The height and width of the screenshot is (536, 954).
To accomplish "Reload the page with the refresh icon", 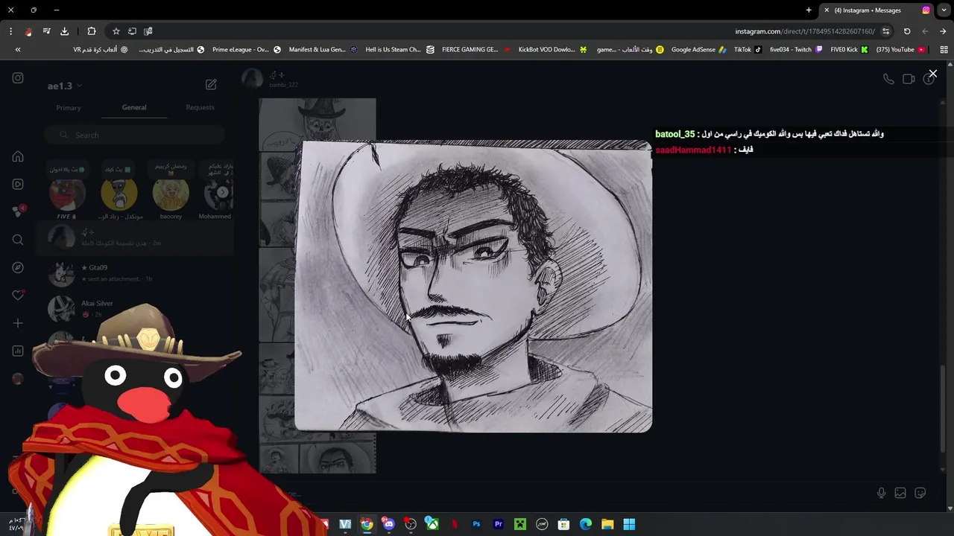I will coord(907,31).
